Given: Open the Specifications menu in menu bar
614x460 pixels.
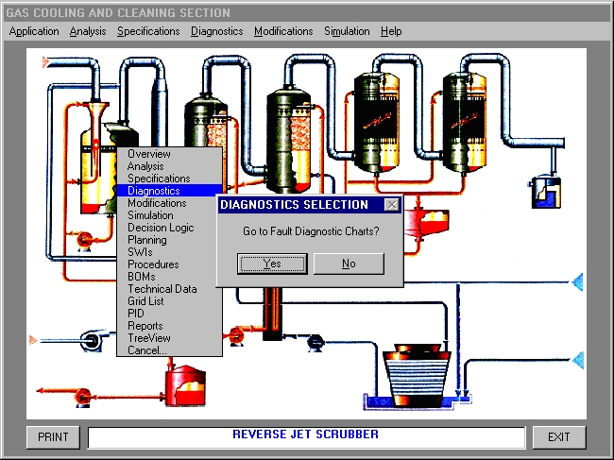Looking at the screenshot, I should point(148,31).
